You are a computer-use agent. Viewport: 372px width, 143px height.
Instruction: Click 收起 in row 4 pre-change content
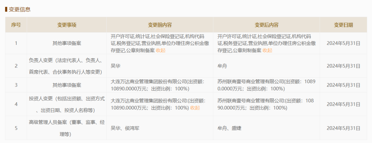click(195, 108)
